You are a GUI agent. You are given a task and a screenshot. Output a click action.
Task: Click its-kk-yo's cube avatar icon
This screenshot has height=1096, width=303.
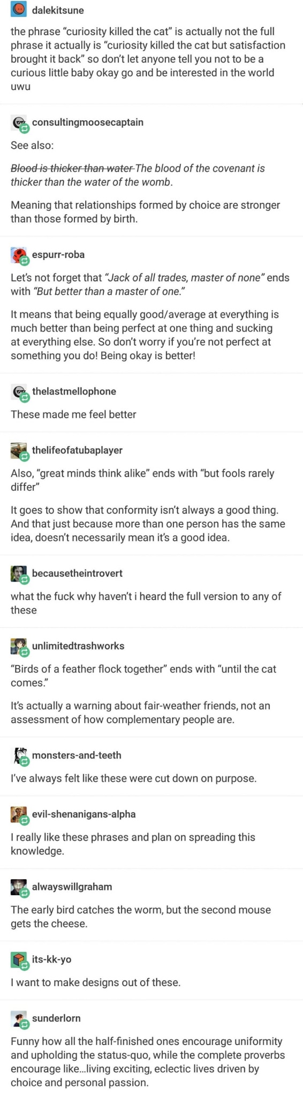coord(20,961)
